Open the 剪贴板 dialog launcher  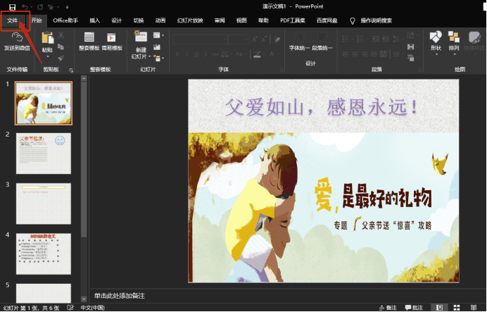pos(71,70)
